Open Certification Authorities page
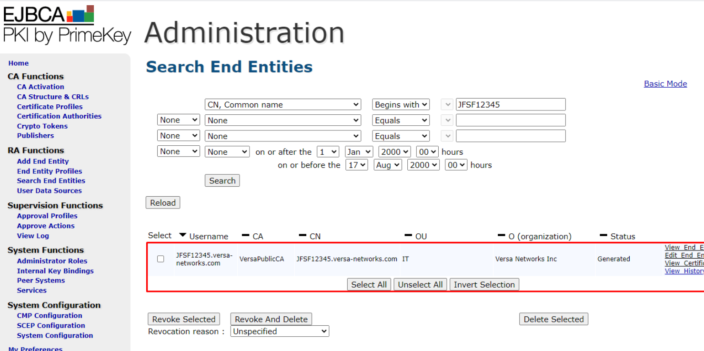The image size is (704, 351). tap(59, 116)
